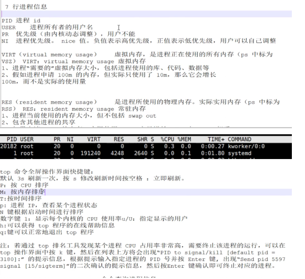Click the line containing 'PID to signal/kill'
Viewport: 305px width, 279px height.
click(138, 253)
